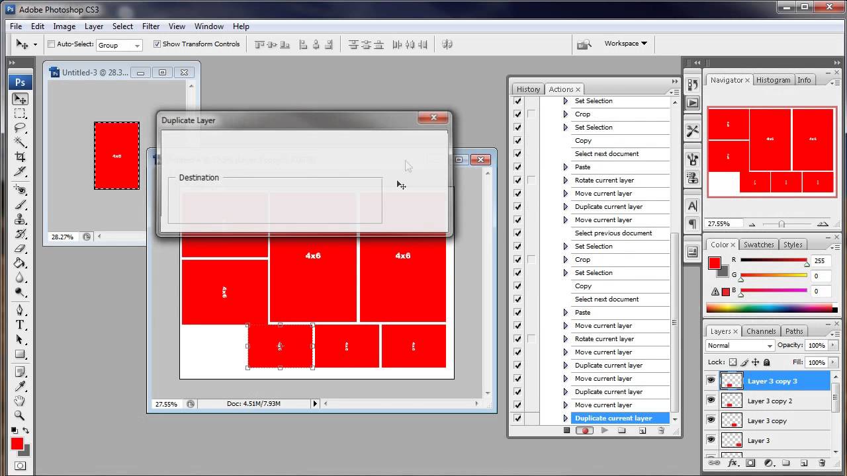This screenshot has width=847, height=476.
Task: Select the Magic Wand tool
Action: pos(20,142)
